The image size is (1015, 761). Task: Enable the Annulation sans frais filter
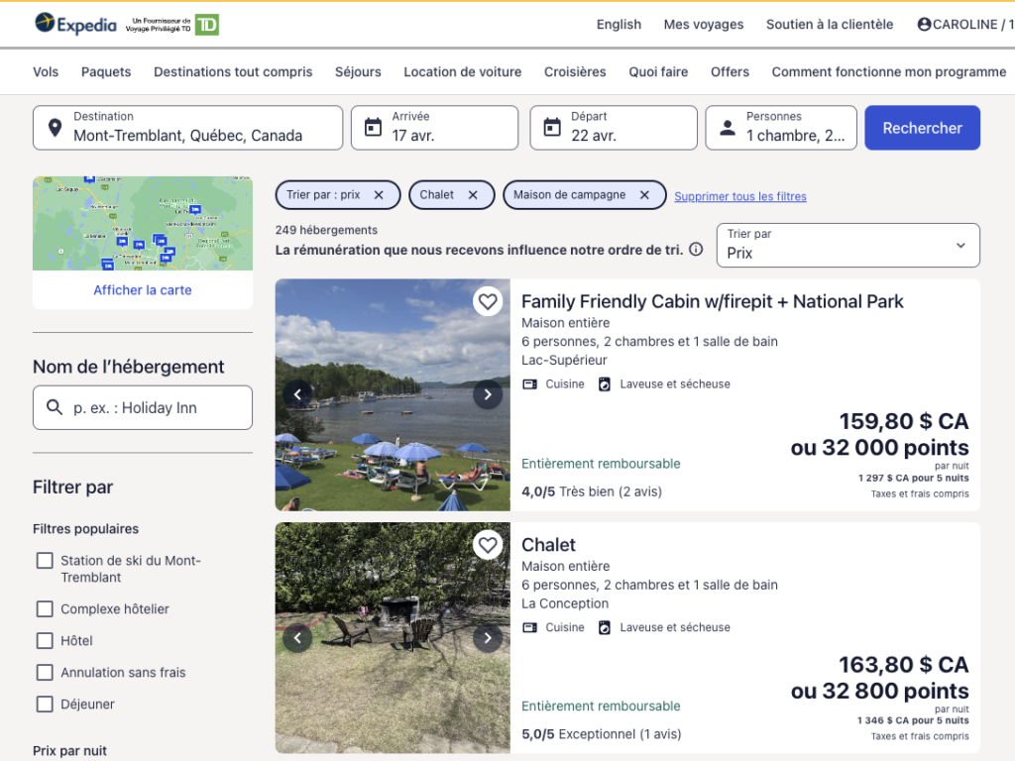tap(45, 672)
